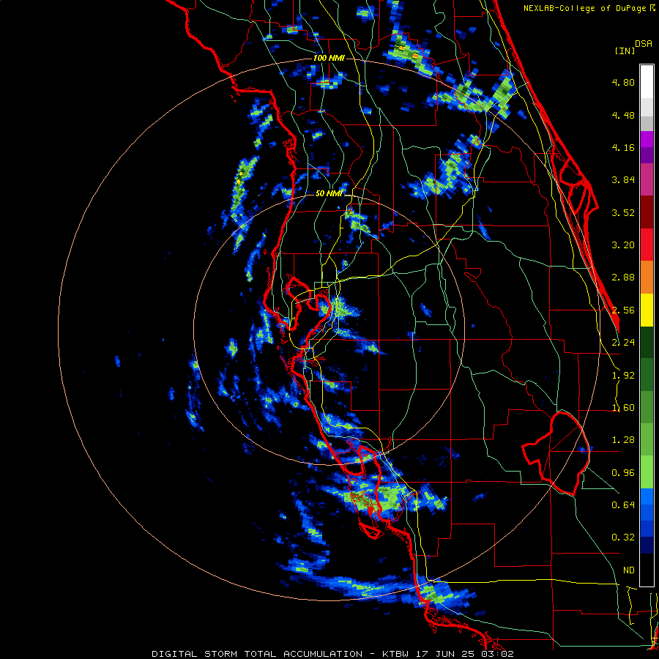The width and height of the screenshot is (659, 659).
Task: Click the 2.88 legend value
Action: coord(623,278)
